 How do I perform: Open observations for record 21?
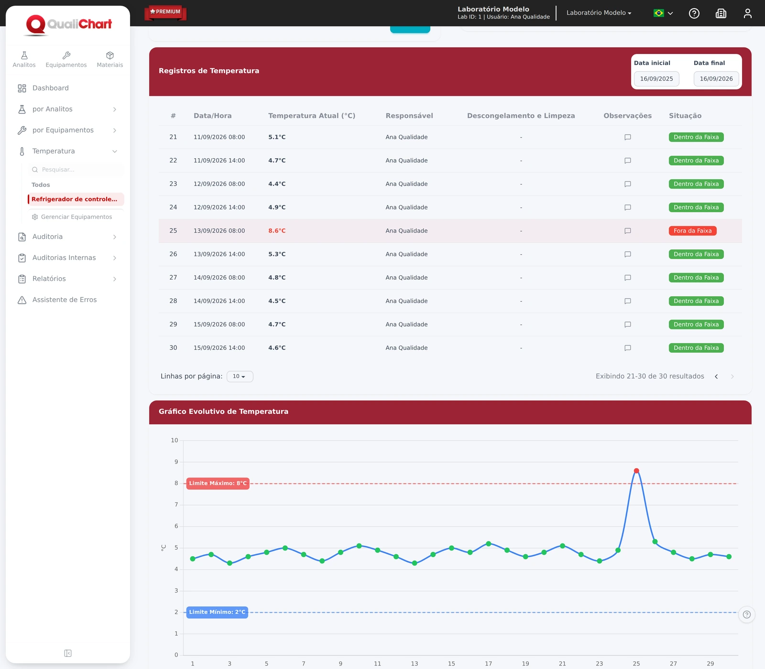[628, 137]
